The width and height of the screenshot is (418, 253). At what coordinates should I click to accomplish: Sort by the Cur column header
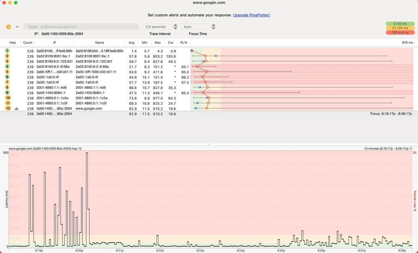click(x=171, y=43)
